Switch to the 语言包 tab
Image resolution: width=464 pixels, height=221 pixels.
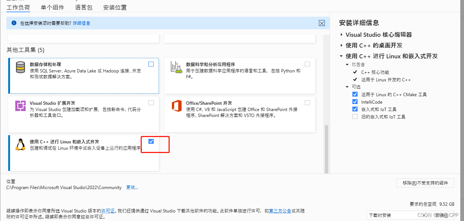[84, 7]
